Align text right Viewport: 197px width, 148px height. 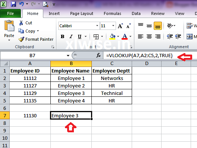click(x=158, y=37)
